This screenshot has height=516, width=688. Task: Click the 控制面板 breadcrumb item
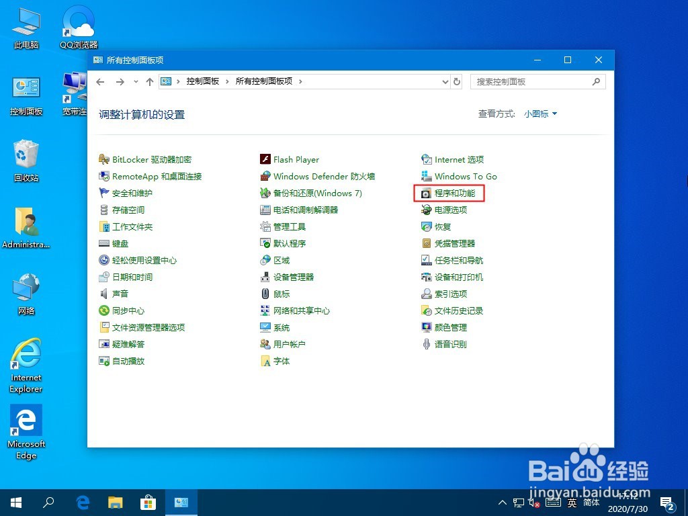(203, 81)
